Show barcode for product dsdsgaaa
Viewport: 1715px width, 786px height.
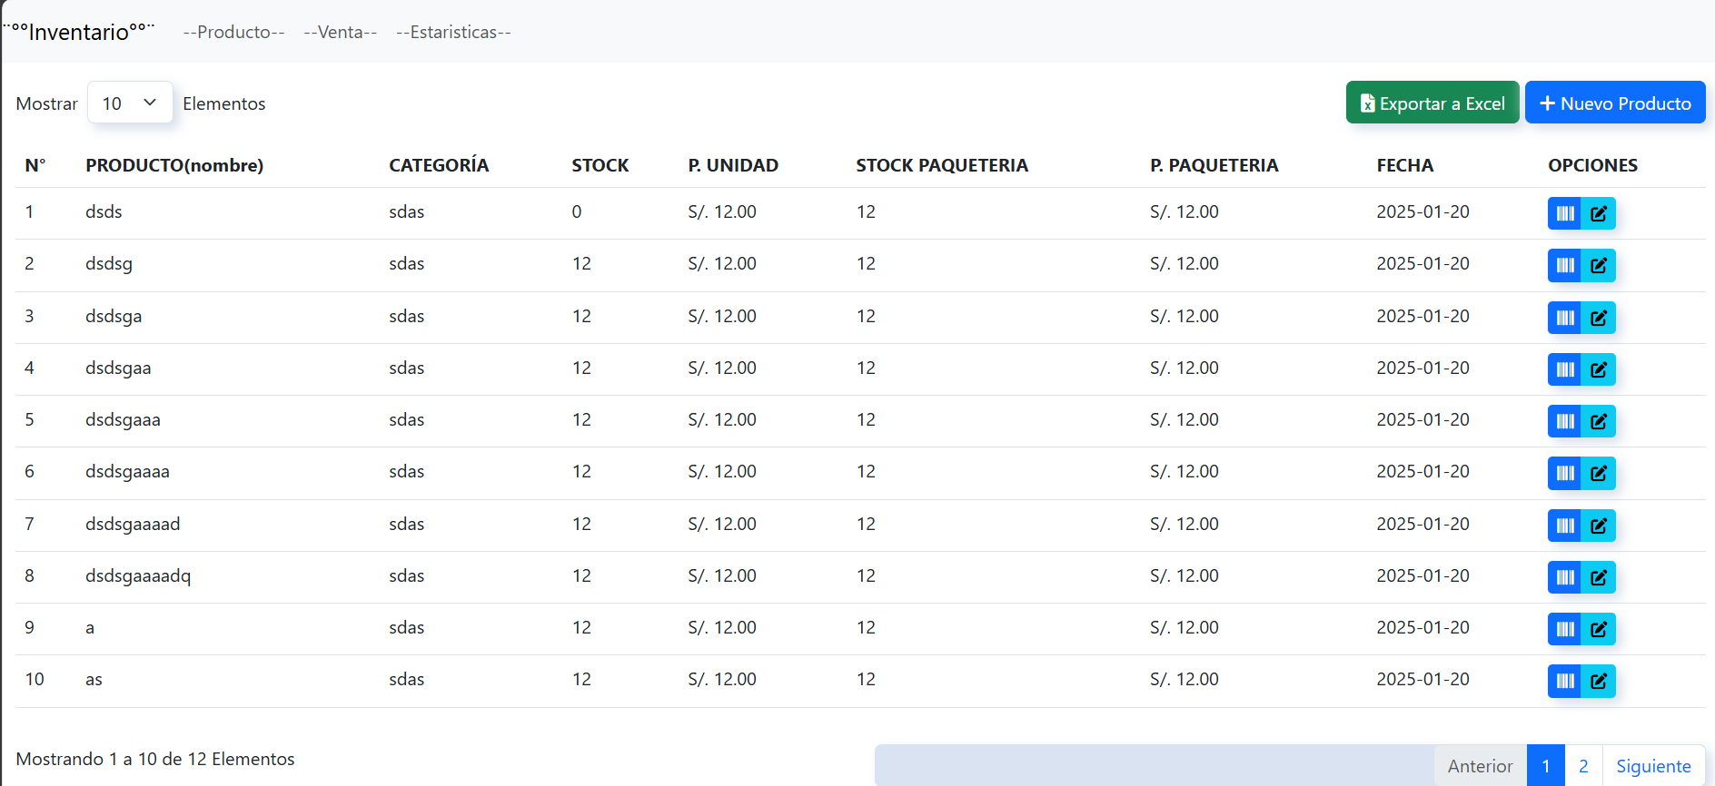(1564, 421)
